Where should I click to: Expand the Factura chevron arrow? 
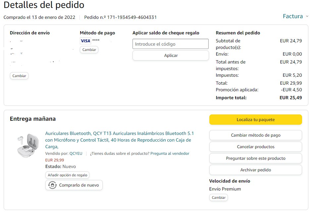(307, 16)
